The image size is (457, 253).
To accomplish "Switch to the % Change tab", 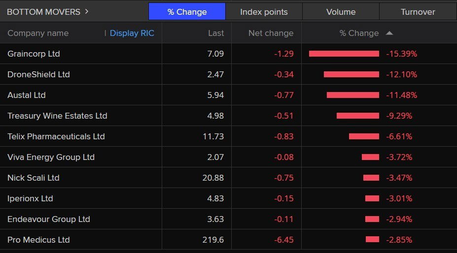I will coord(187,12).
